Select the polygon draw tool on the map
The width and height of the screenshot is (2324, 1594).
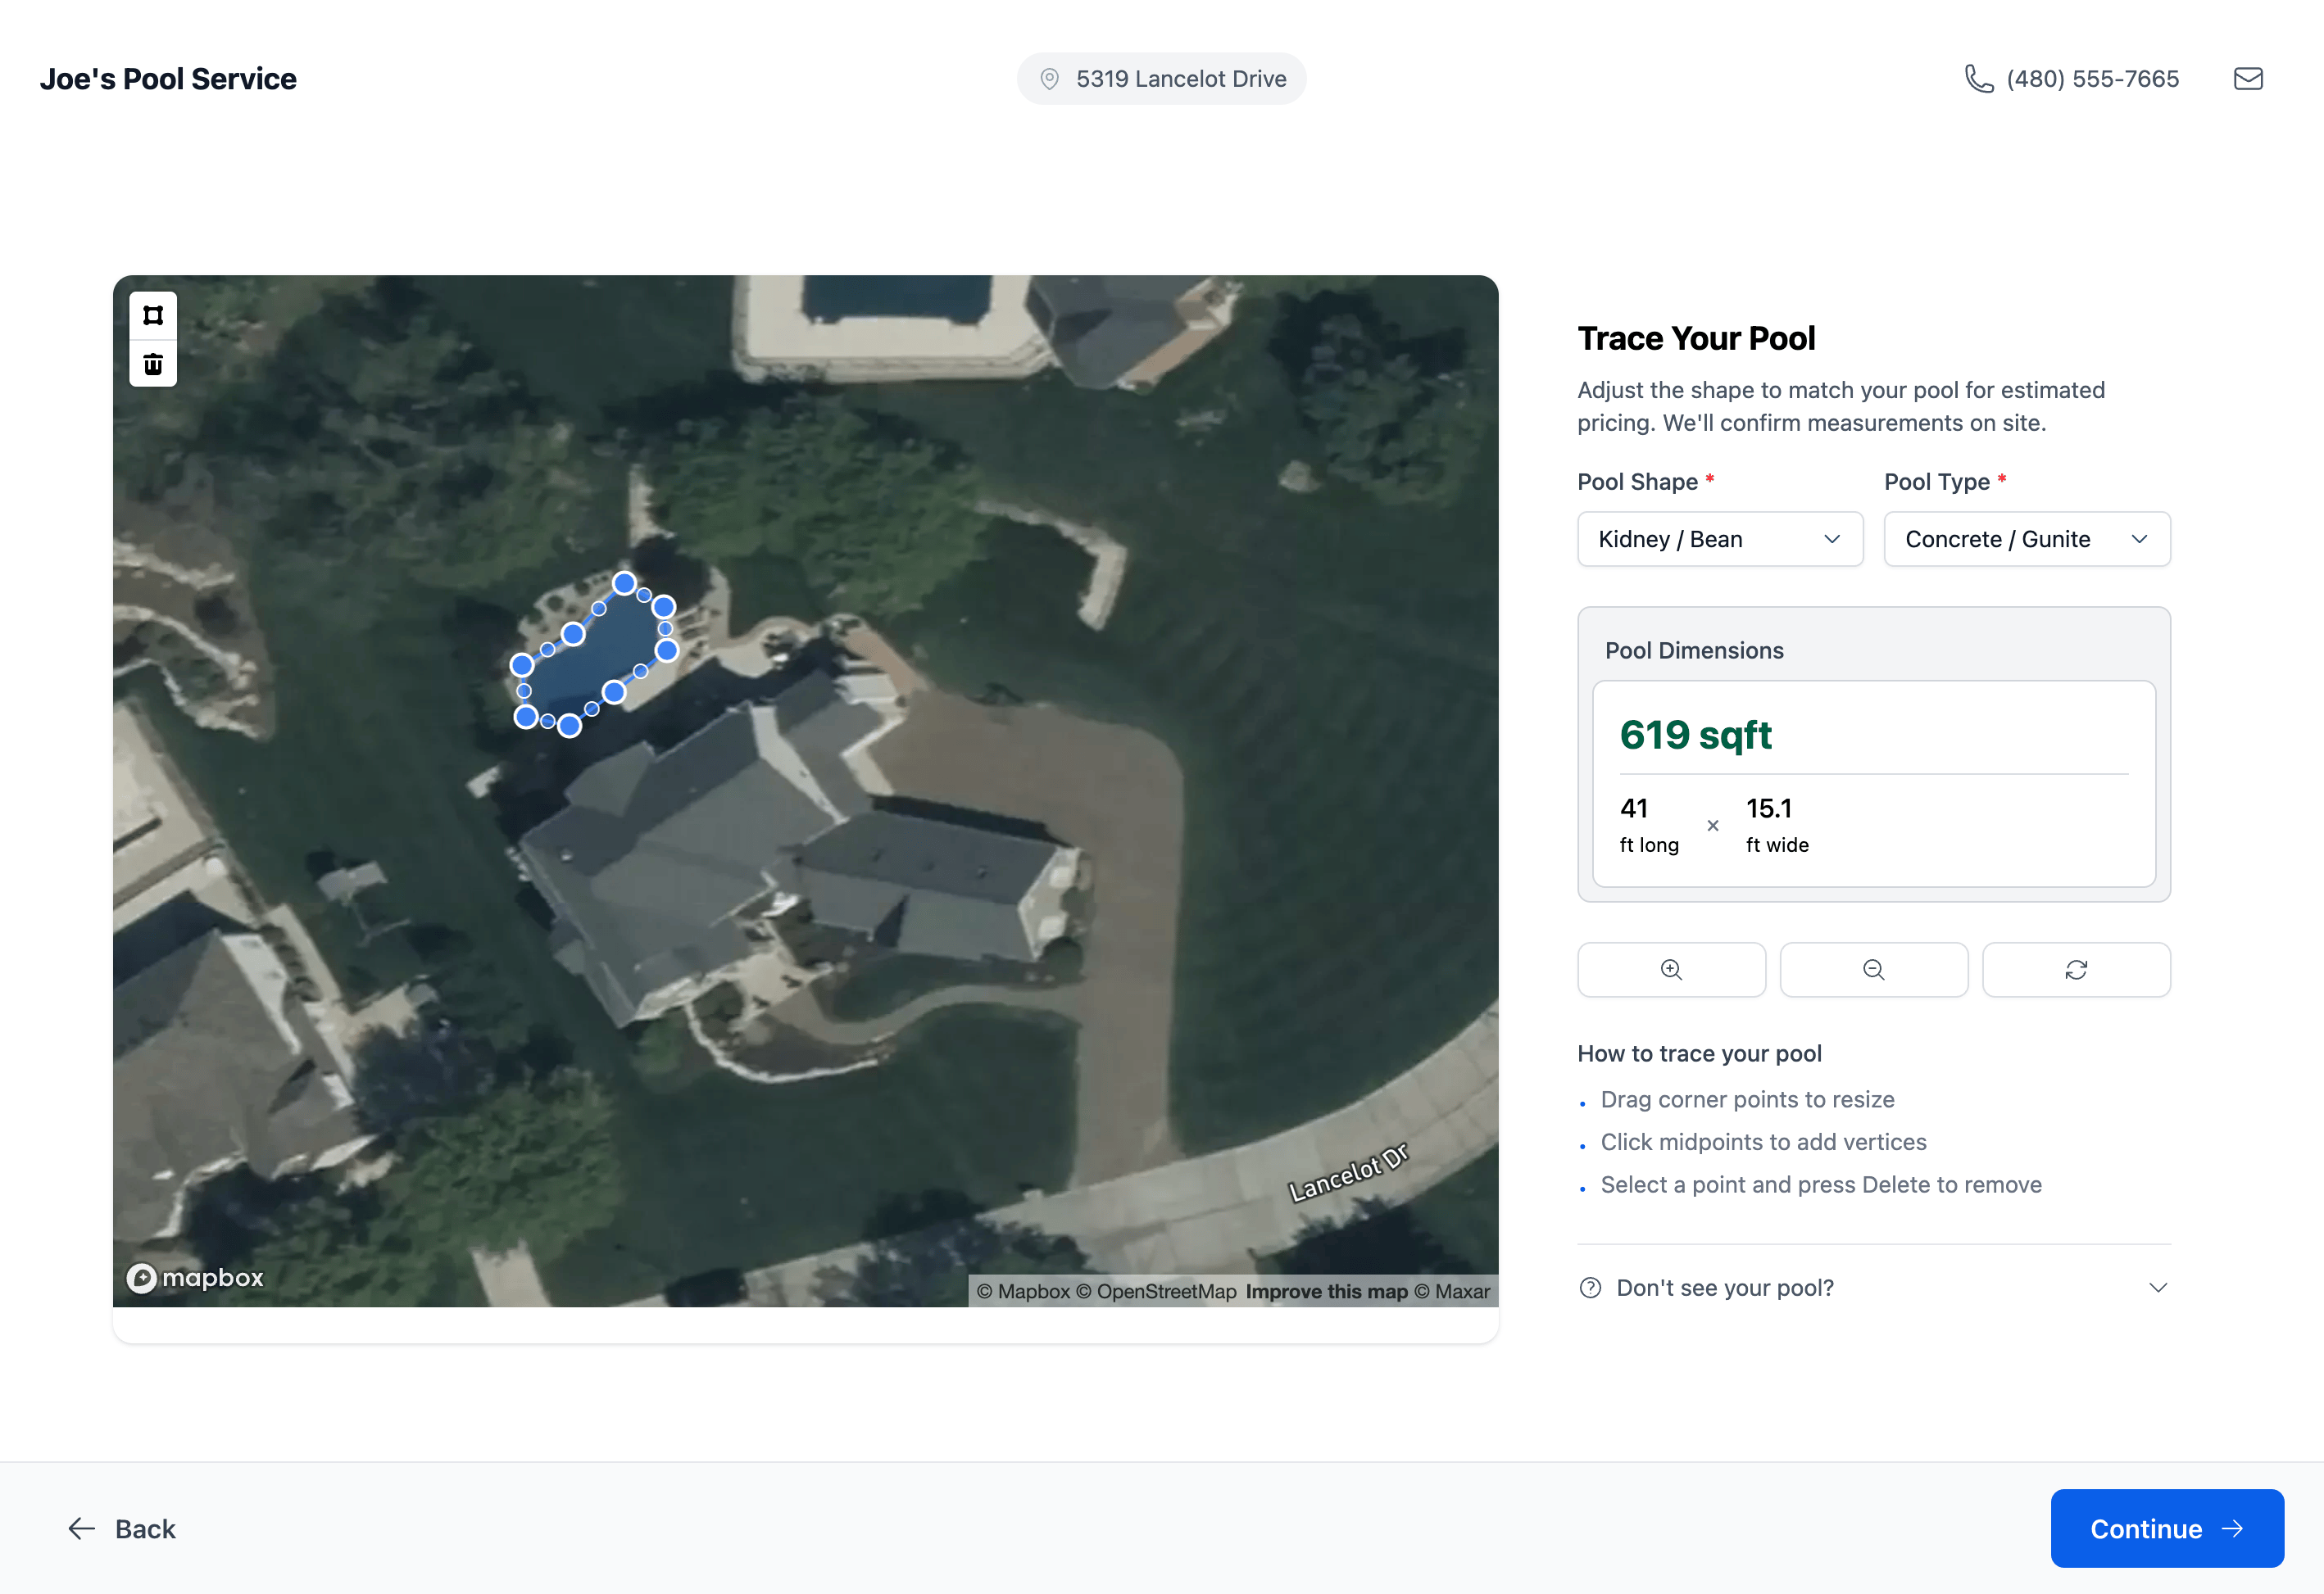click(152, 316)
